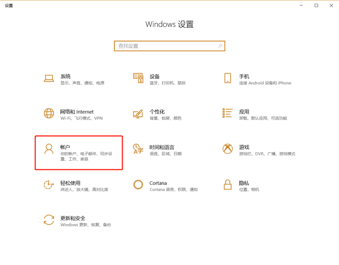Click the text 语音、区域、日期
Image resolution: width=339 pixels, height=265 pixels.
[x=166, y=154]
